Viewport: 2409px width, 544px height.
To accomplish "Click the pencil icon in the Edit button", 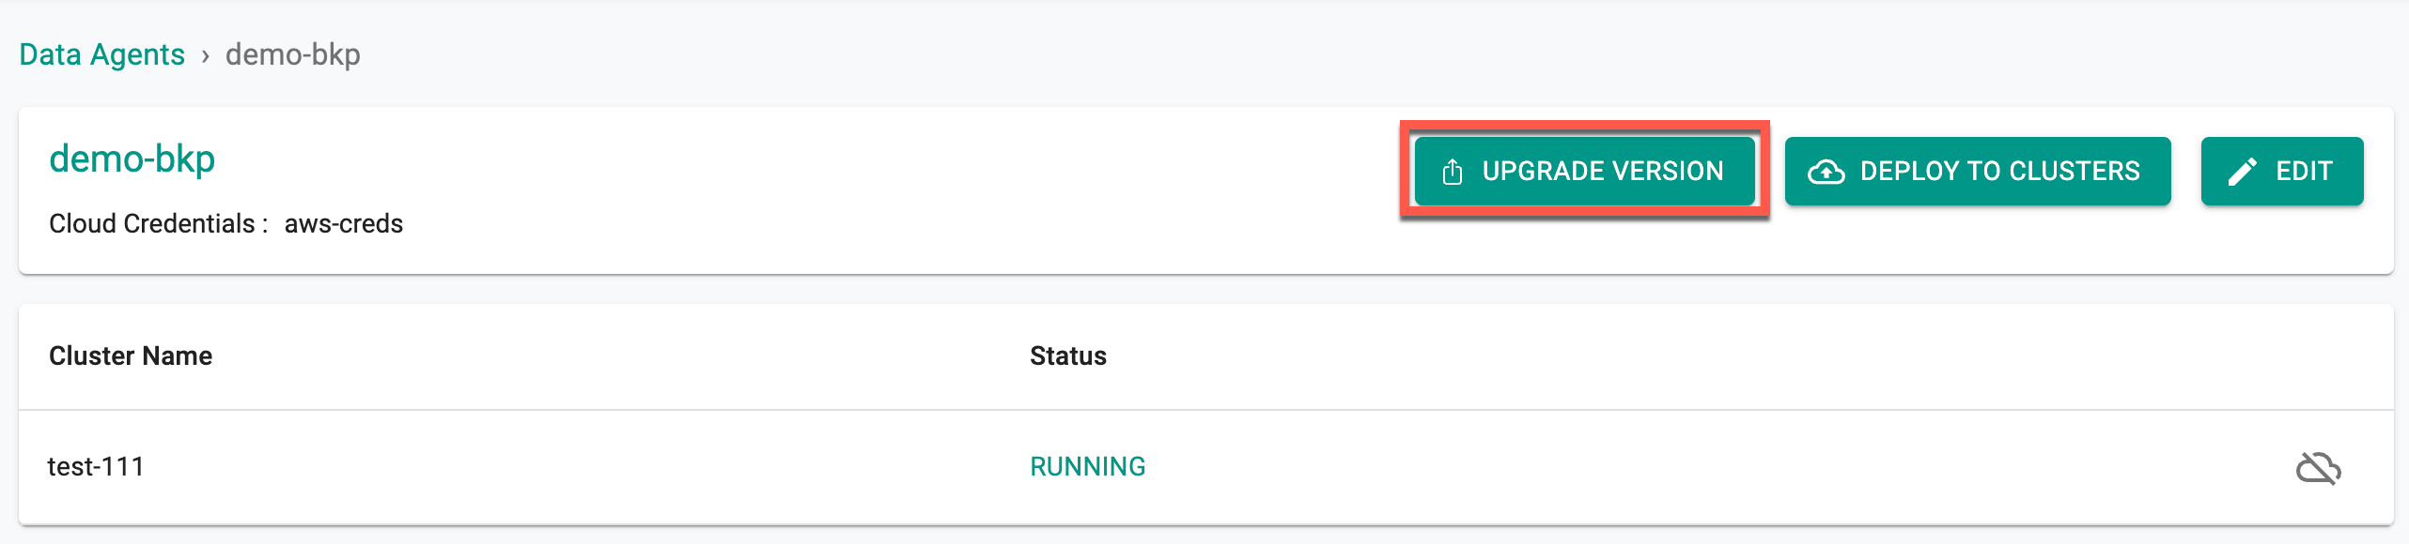I will [x=2242, y=172].
